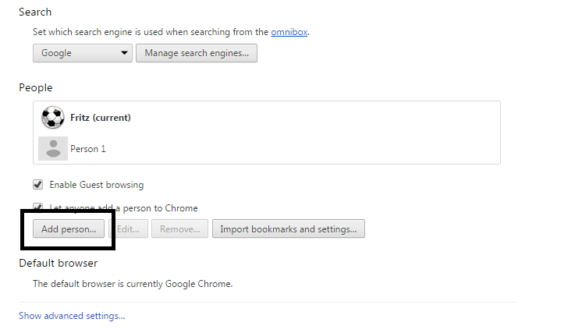
Task: Select the Person 1 name in the list
Action: pyautogui.click(x=88, y=148)
